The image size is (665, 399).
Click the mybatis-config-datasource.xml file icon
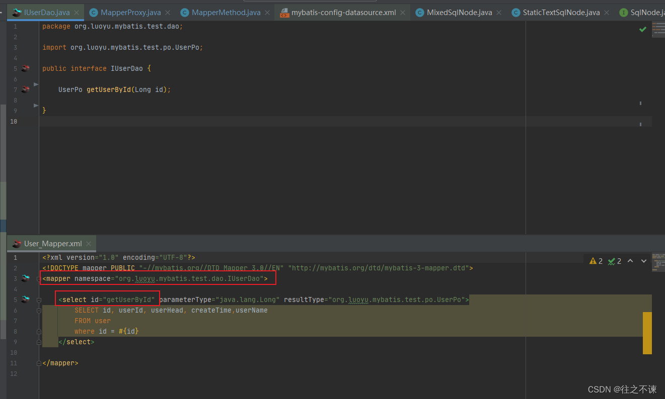pyautogui.click(x=284, y=13)
